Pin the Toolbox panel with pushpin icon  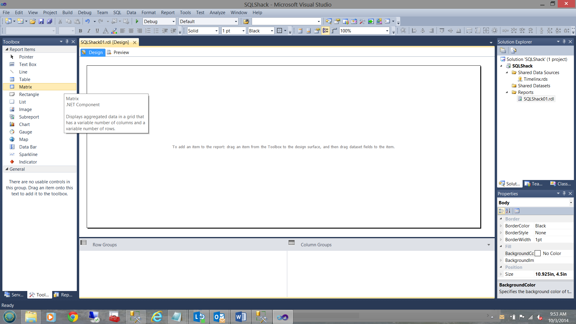coord(67,42)
